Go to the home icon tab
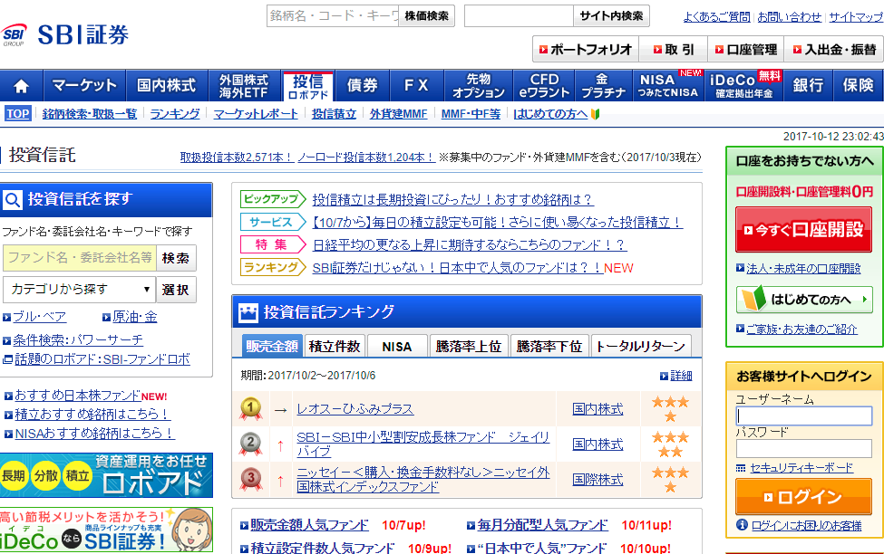 22,86
